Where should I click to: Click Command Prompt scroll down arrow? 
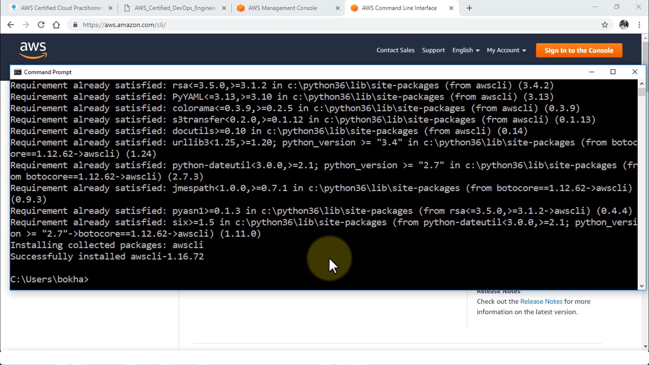642,286
